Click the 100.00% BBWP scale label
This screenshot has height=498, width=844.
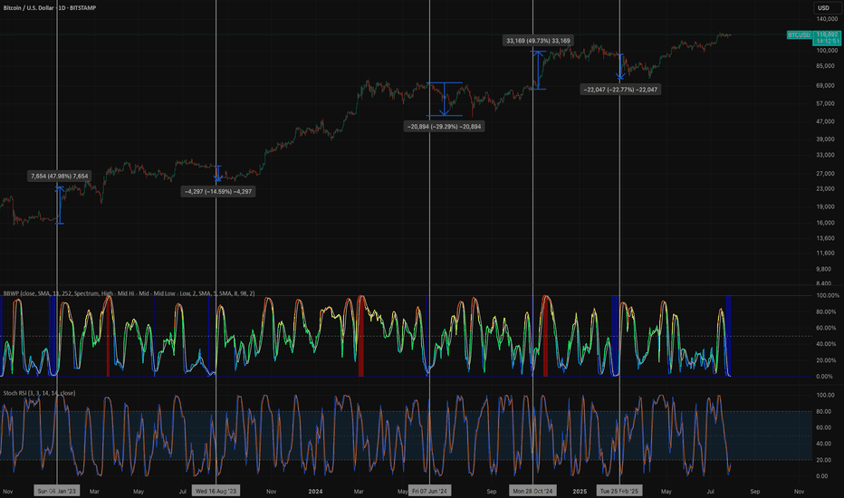pyautogui.click(x=828, y=295)
